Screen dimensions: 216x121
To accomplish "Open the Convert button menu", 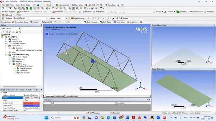I will point(182,12).
